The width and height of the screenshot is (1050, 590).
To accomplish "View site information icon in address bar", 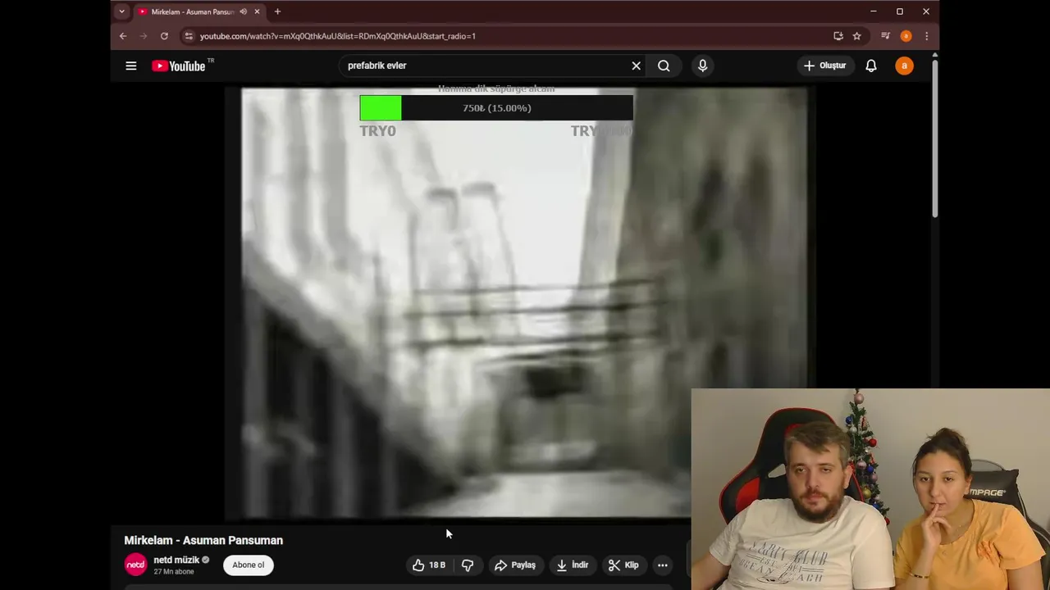I will click(189, 36).
